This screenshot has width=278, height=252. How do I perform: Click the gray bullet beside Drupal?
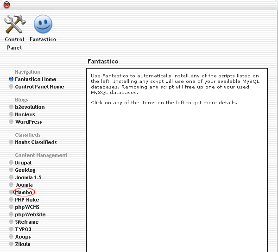(x=11, y=163)
